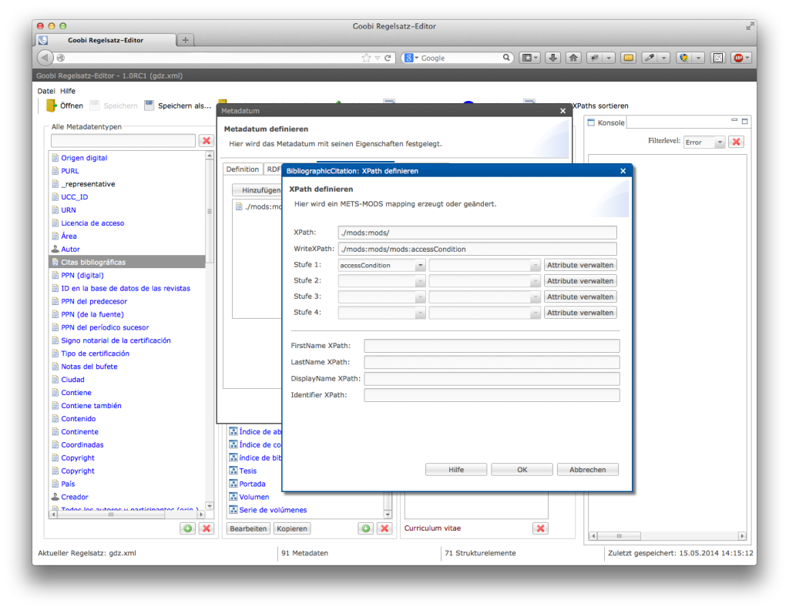The image size is (789, 610).
Task: Click in the XPath input field
Action: pos(478,233)
